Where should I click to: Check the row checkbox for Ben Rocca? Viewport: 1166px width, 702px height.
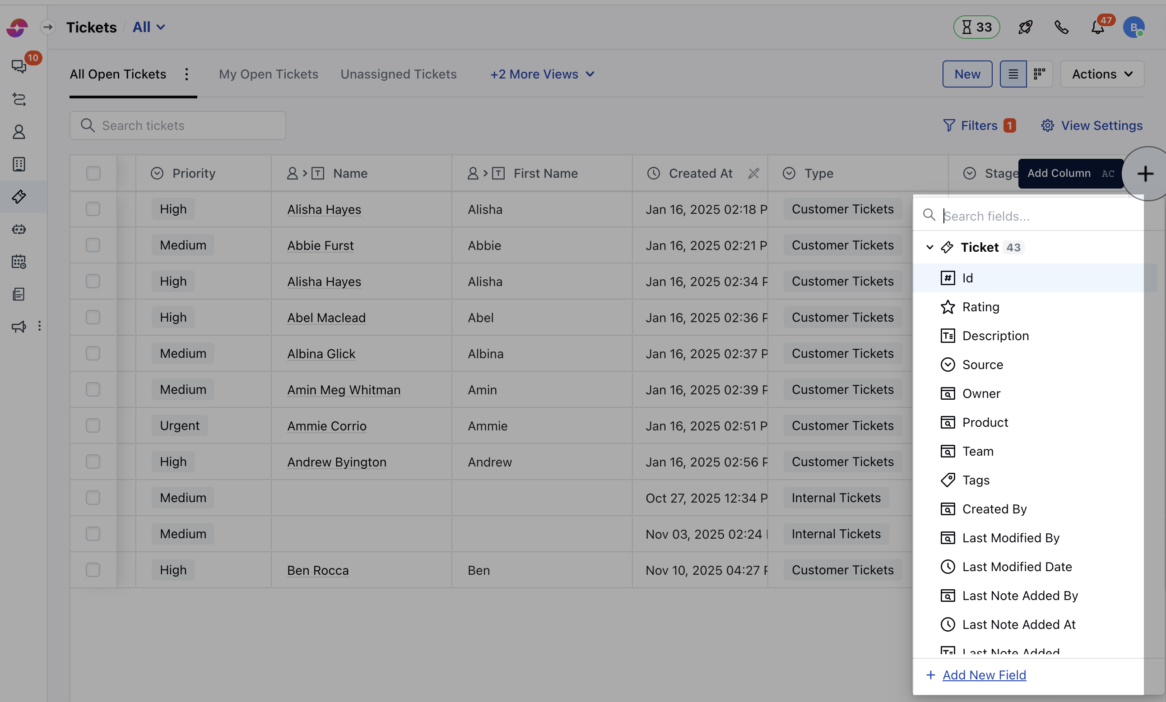(x=93, y=569)
